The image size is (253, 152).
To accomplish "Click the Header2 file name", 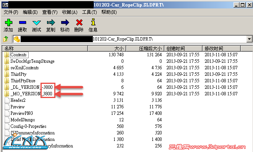I will [x=18, y=100].
